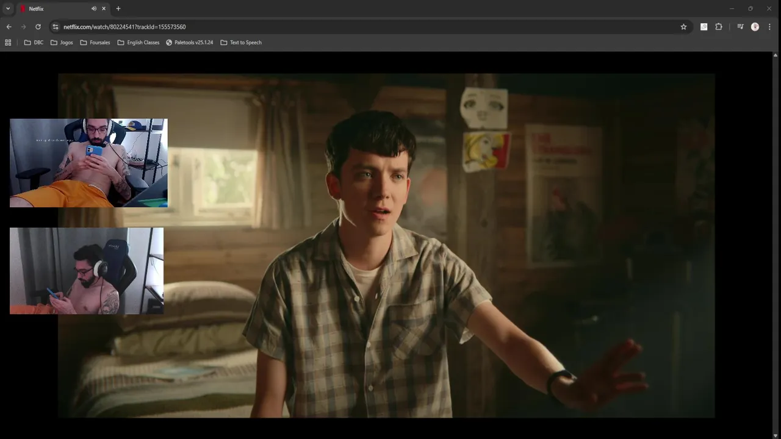
Task: Open the Text to Speech bookmarks folder
Action: point(241,43)
